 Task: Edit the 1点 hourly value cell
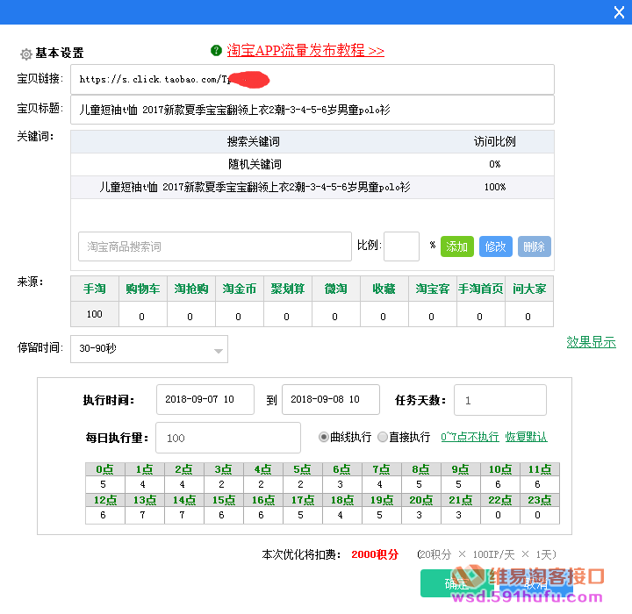tap(144, 484)
